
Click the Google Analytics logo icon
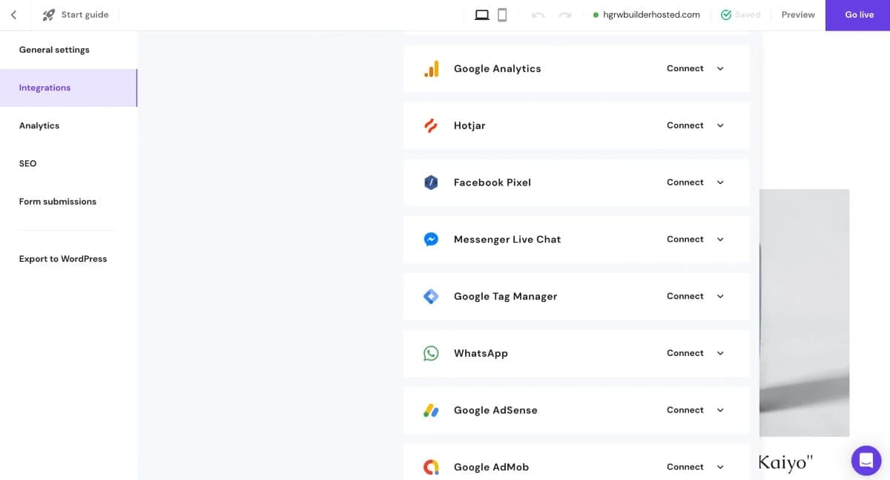[x=431, y=68]
